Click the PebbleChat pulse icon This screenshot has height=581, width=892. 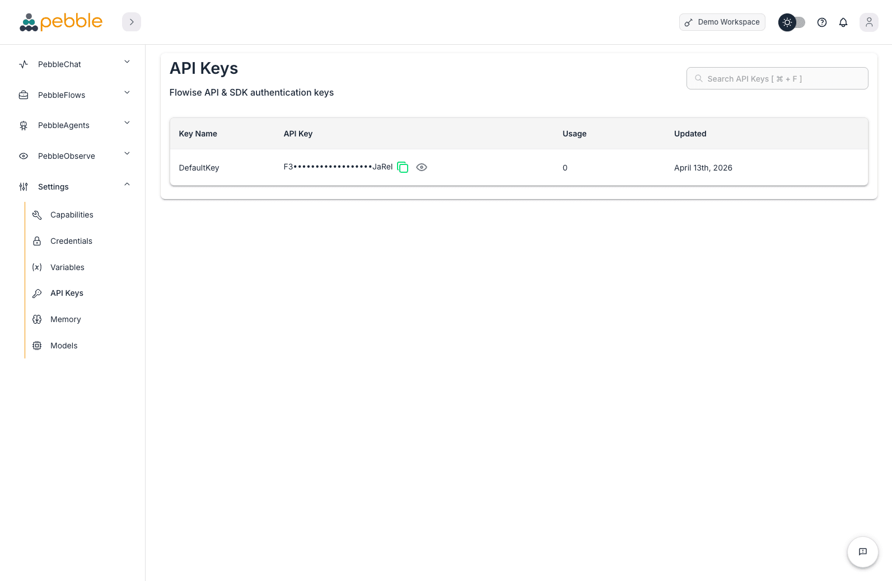(24, 64)
